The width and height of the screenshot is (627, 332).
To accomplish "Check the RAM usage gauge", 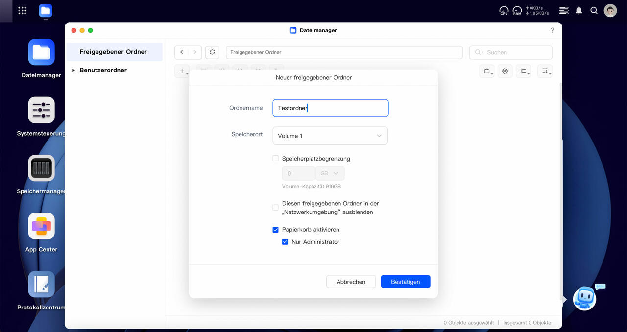I will tap(517, 10).
